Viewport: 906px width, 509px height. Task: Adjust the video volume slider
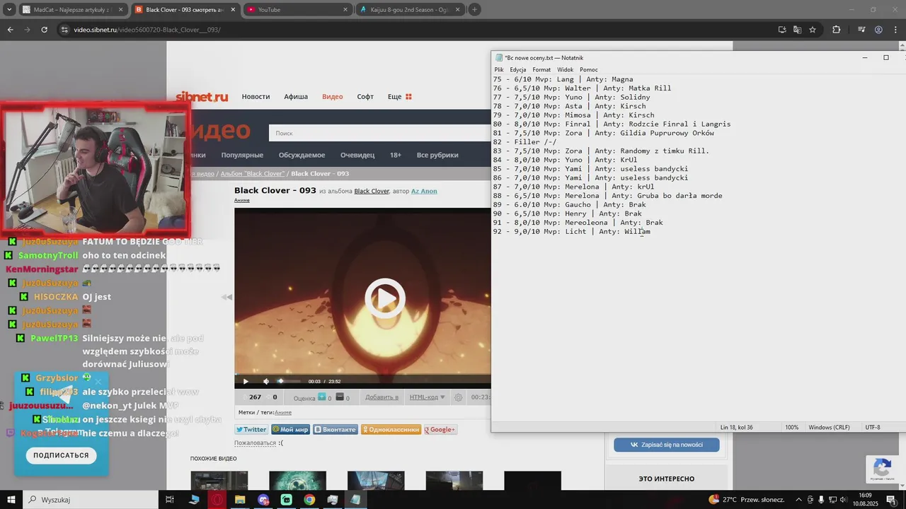click(x=289, y=381)
